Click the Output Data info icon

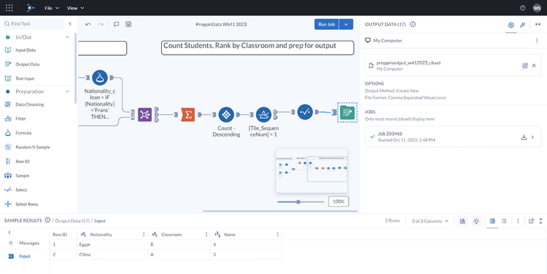[413, 24]
